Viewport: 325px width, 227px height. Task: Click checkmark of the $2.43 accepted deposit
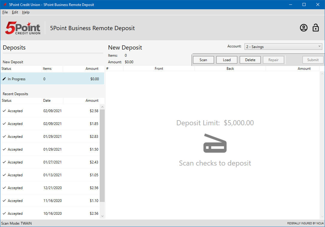tap(4, 162)
